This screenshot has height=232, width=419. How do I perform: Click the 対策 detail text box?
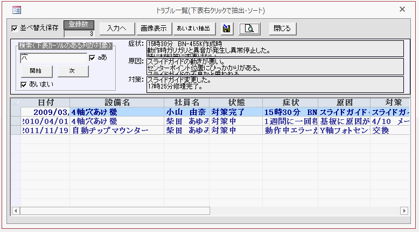pyautogui.click(x=275, y=84)
